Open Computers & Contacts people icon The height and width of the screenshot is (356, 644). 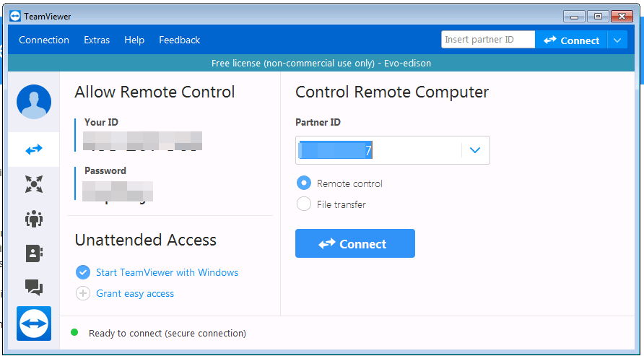34,219
